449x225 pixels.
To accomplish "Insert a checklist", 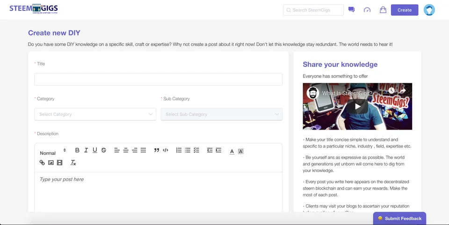I will pos(196,150).
